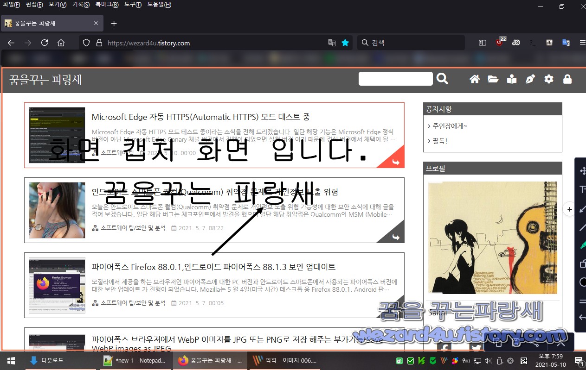The height and width of the screenshot is (370, 586).
Task: Click the blog write post pen icon
Action: 530,79
